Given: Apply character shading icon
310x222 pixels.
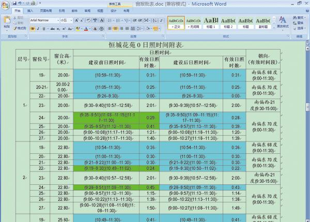Looking at the screenshot, I should [95, 29].
